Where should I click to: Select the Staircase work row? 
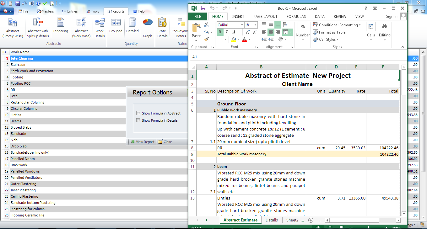pyautogui.click(x=18, y=65)
